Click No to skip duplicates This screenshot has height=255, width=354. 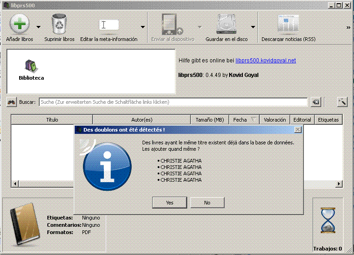(207, 203)
